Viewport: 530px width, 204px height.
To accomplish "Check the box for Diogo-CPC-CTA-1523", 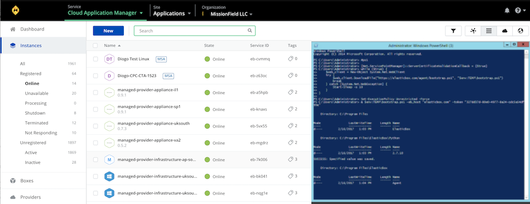I will click(95, 76).
